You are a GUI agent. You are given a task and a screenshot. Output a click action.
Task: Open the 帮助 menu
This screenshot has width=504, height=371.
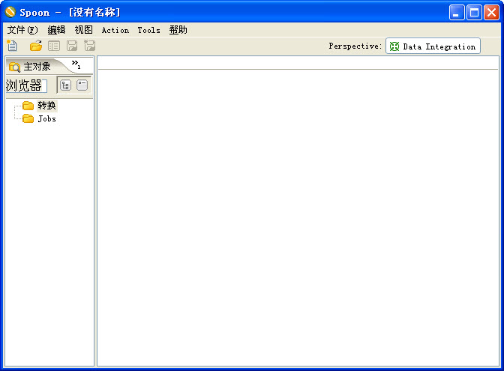coord(178,30)
